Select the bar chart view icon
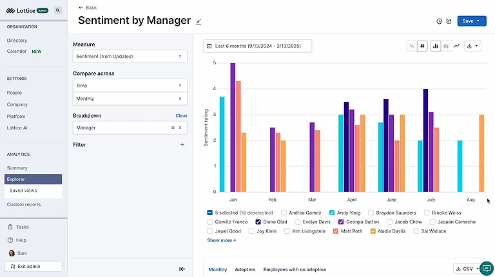 [435, 46]
